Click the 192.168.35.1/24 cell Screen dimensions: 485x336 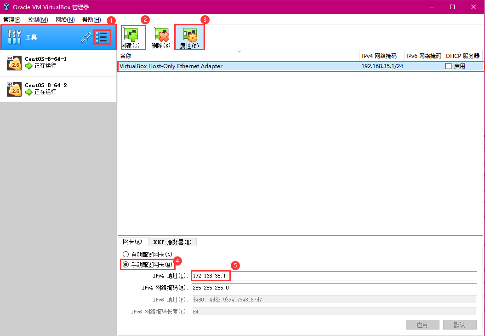pyautogui.click(x=382, y=66)
